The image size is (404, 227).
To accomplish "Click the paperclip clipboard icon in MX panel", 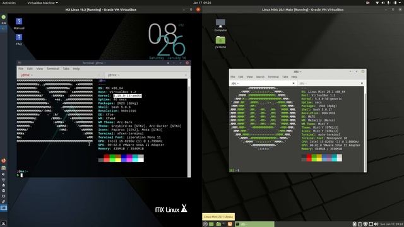I will 4,202.
